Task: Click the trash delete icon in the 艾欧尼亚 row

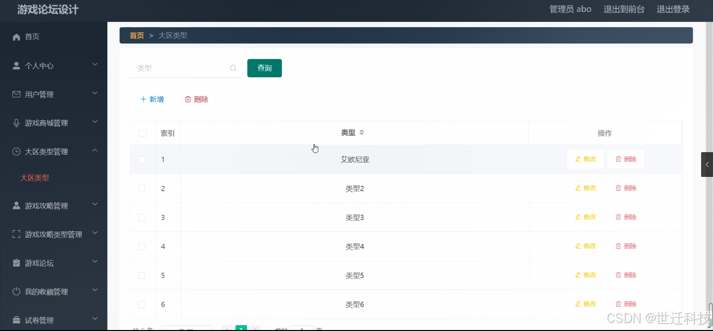Action: coord(618,159)
